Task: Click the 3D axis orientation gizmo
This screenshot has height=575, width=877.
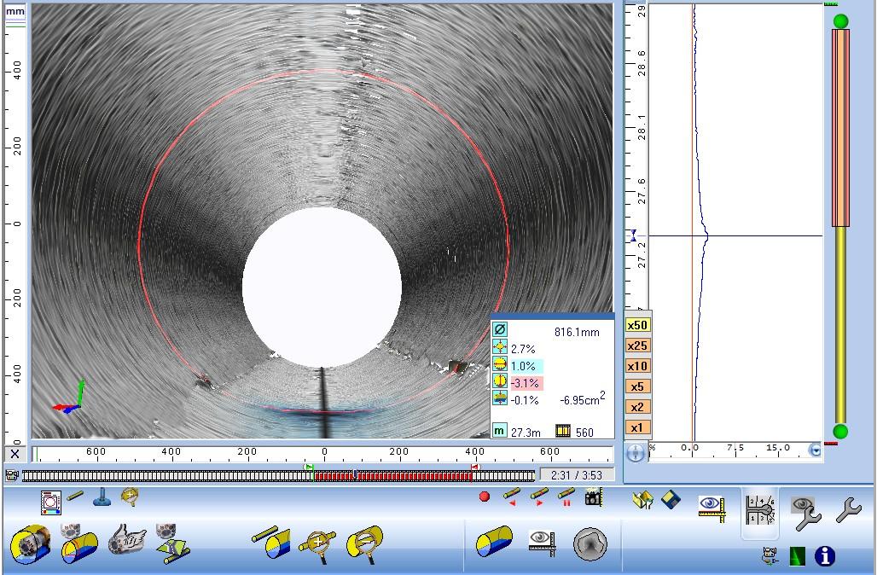Action: [x=69, y=398]
